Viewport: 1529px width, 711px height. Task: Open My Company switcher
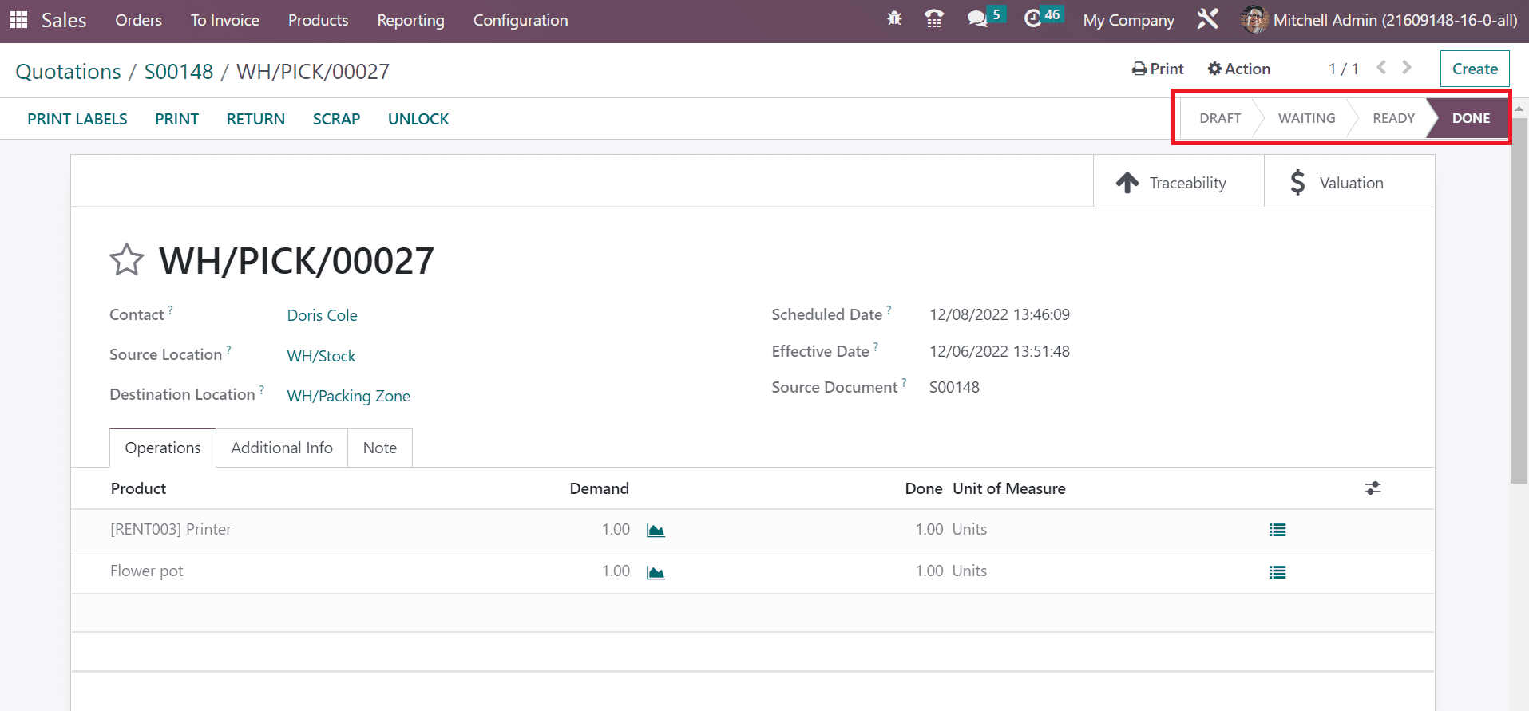(1128, 20)
